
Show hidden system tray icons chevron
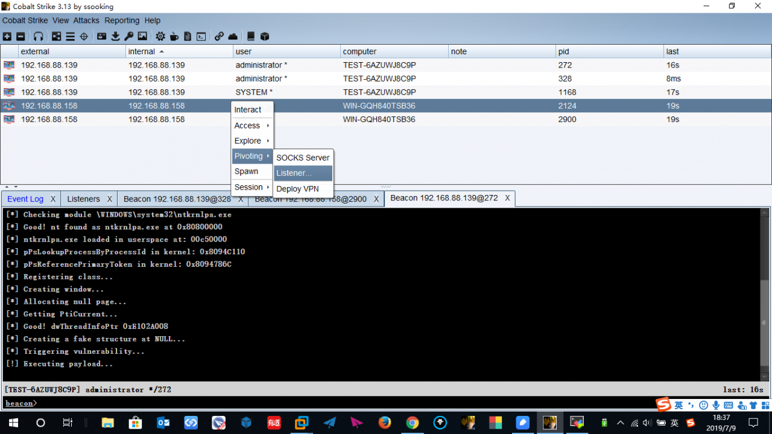pos(620,423)
